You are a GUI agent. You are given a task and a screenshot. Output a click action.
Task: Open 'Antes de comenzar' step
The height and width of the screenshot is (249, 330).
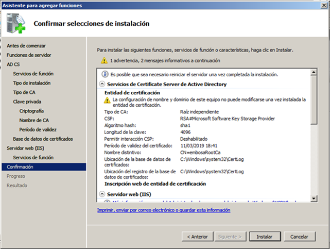(26, 46)
